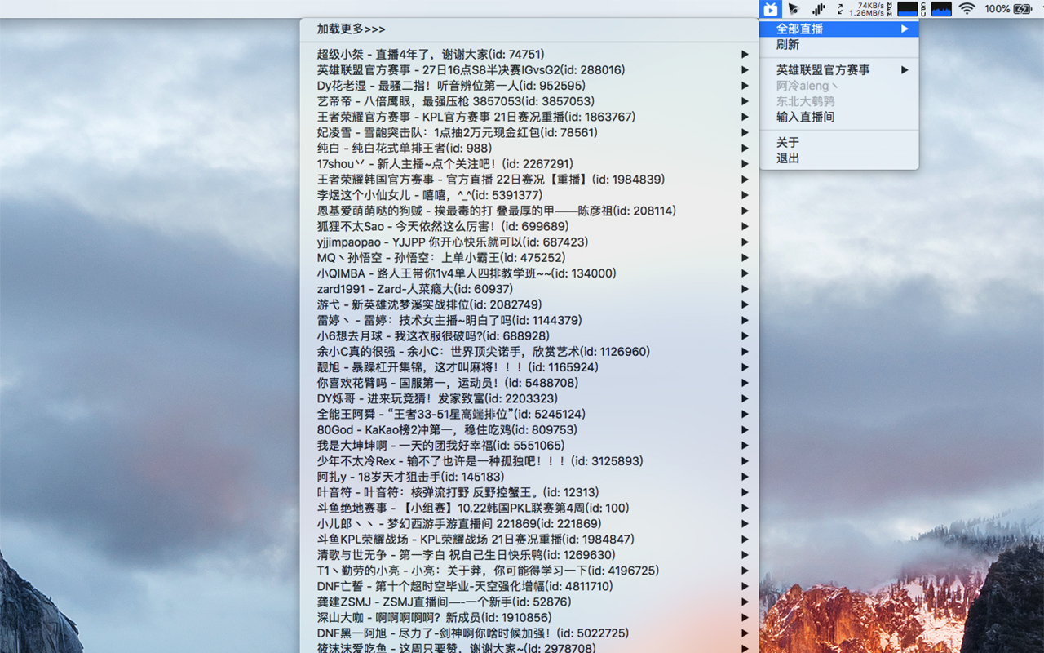
Task: Select 龚建ZSMJ stream entry
Action: 529,602
